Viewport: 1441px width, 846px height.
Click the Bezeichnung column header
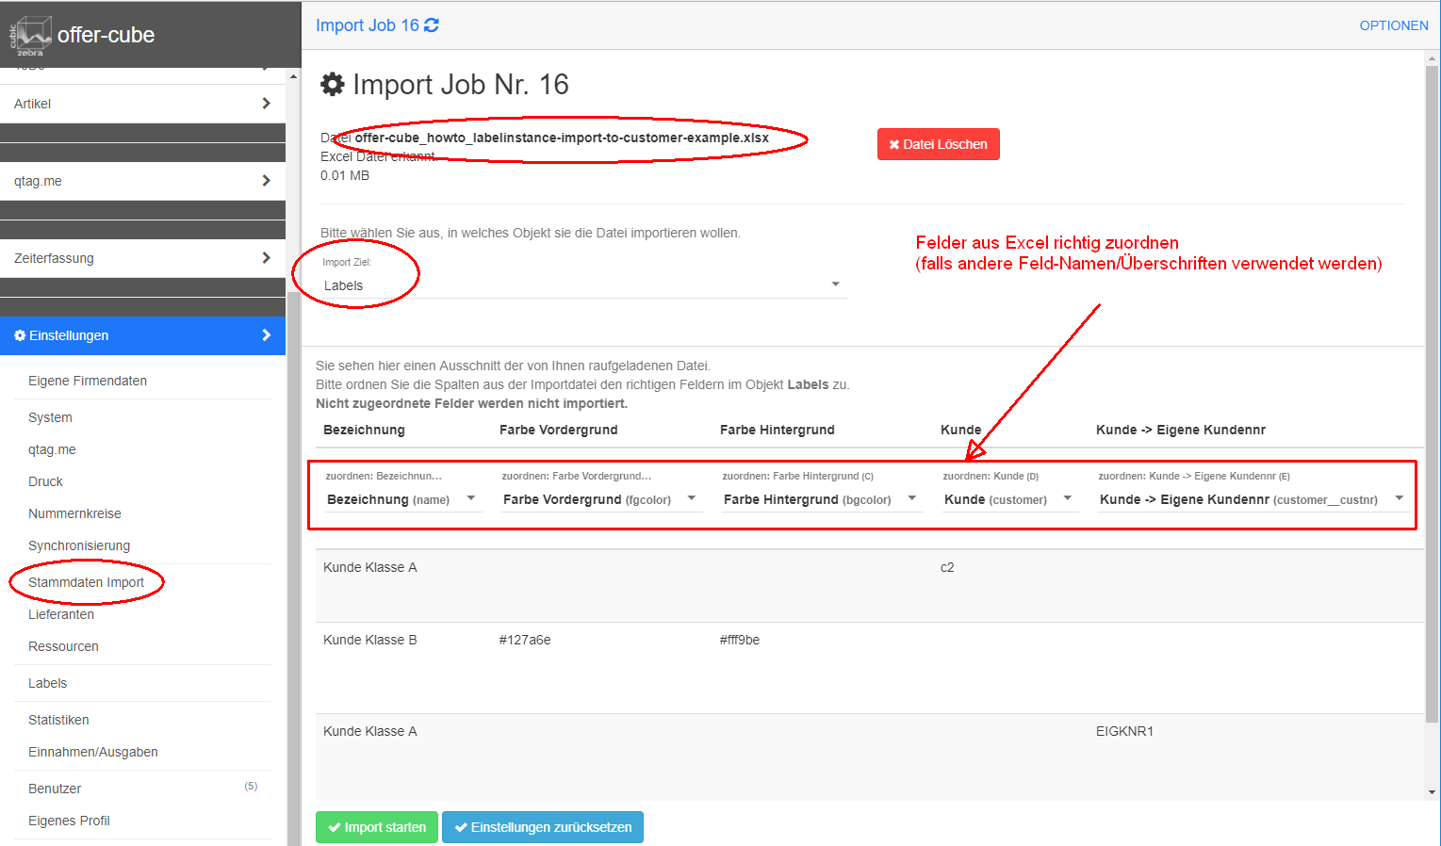point(364,430)
